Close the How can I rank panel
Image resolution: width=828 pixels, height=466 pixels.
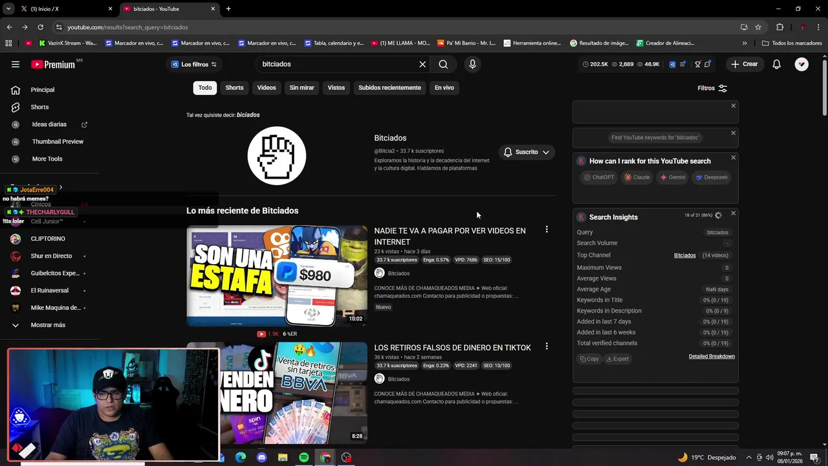click(733, 157)
